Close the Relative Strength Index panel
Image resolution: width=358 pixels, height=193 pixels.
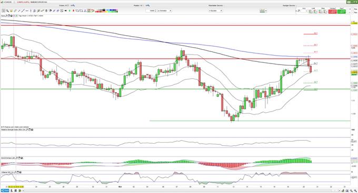32,130
